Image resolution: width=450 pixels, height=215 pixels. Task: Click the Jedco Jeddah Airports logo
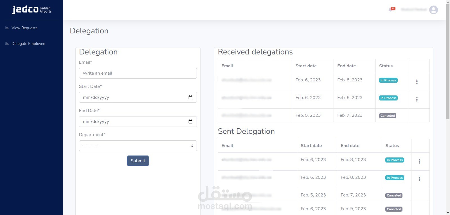click(x=31, y=10)
